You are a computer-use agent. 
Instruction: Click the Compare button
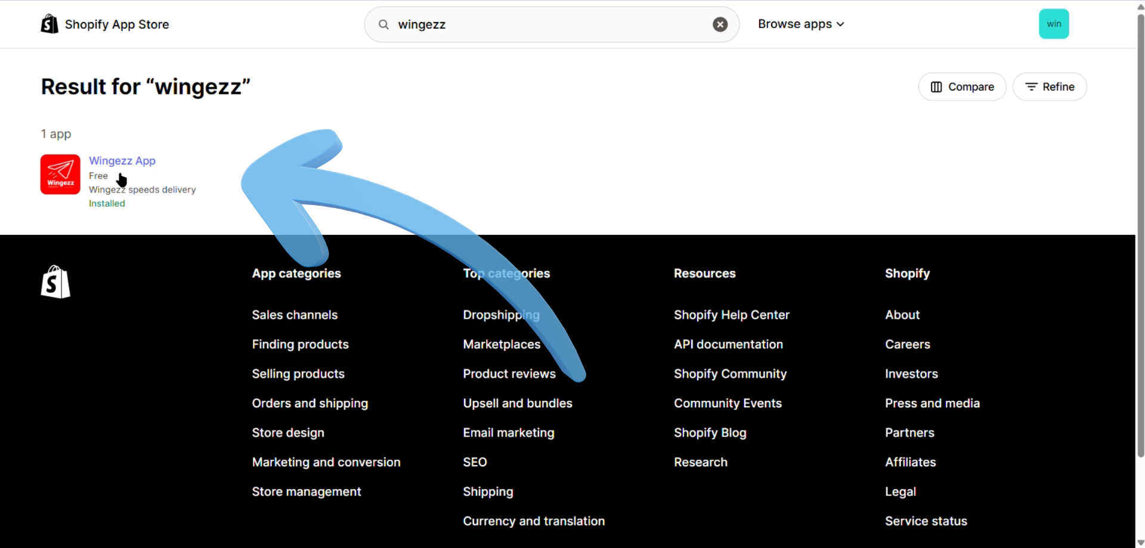pos(962,87)
